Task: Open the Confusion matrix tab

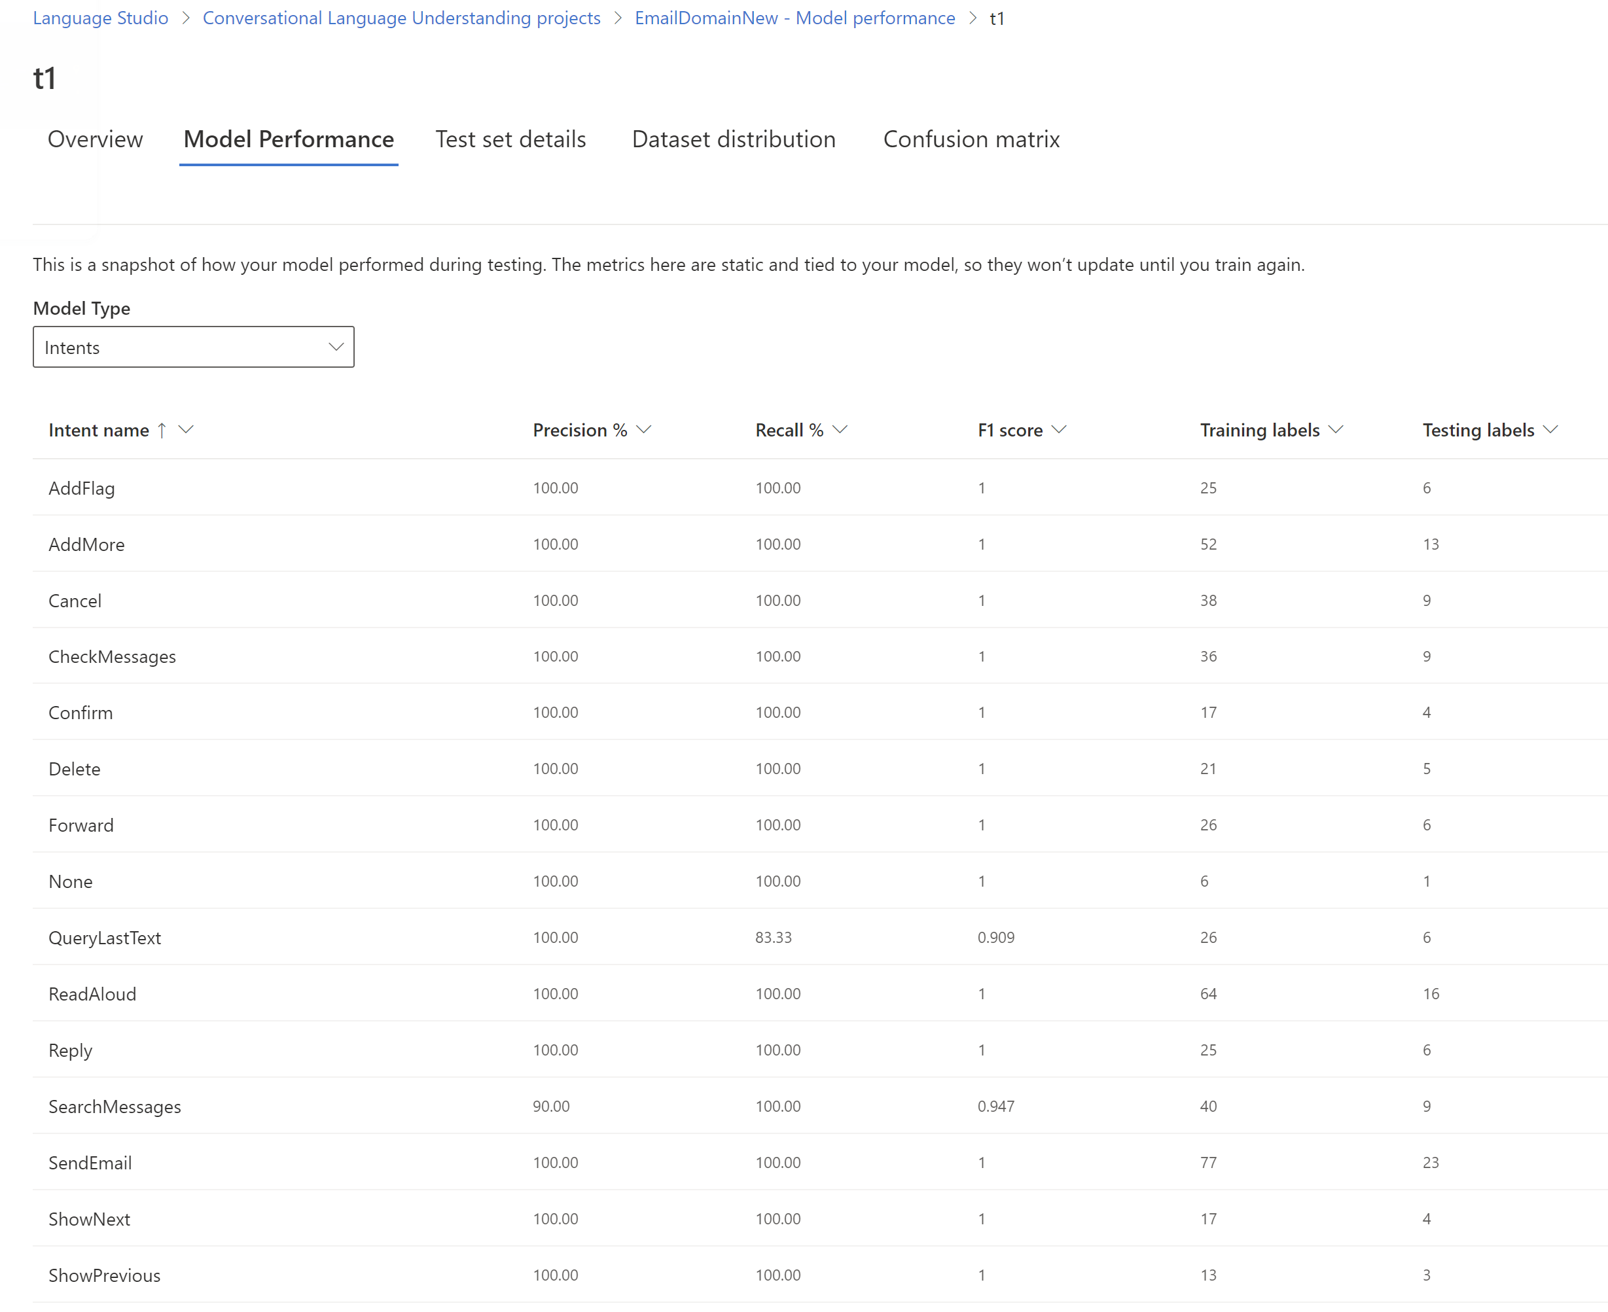Action: [x=971, y=139]
